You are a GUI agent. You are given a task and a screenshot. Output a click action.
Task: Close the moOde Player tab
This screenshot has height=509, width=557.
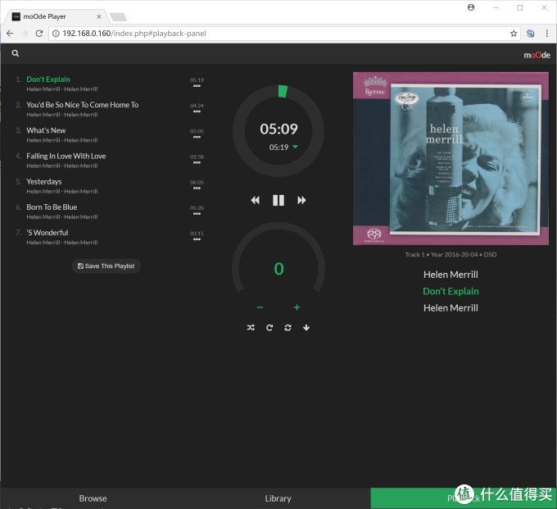point(99,16)
